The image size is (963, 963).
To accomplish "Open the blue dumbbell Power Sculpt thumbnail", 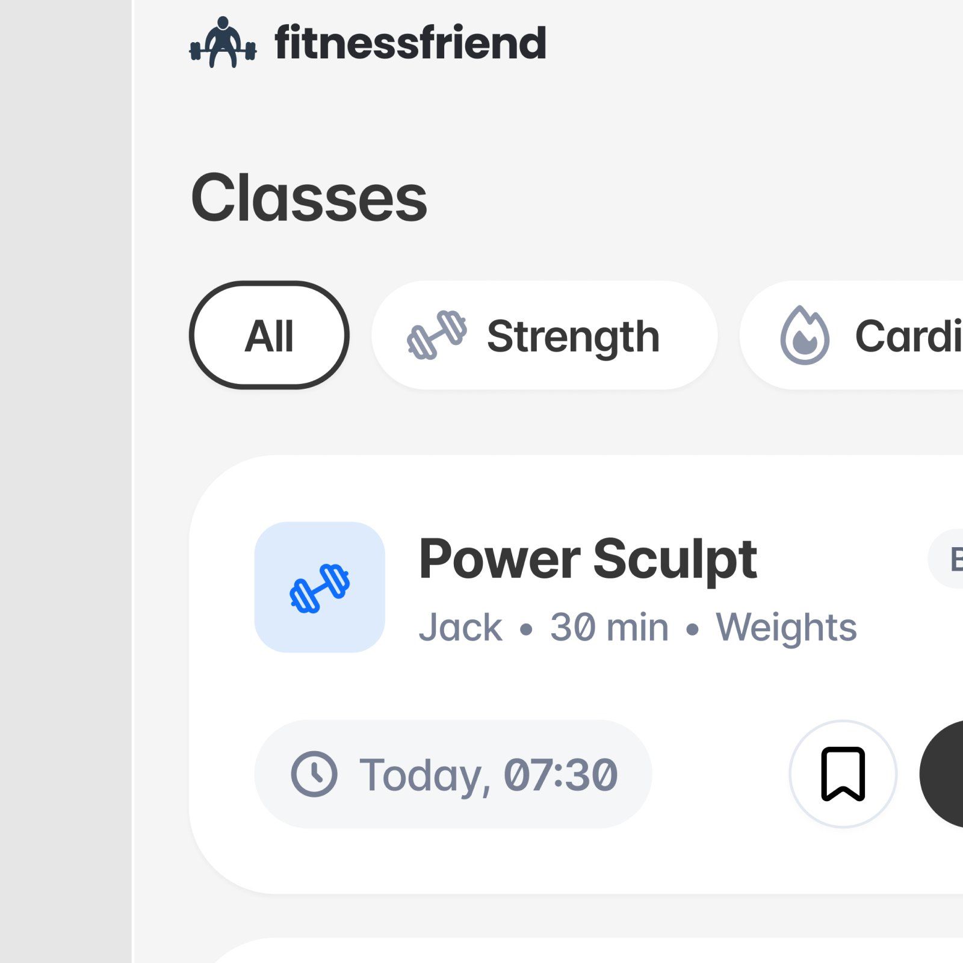I will pos(320,587).
